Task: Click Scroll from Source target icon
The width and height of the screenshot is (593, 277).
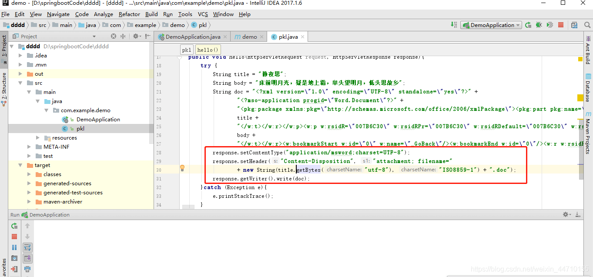Action: [x=114, y=37]
